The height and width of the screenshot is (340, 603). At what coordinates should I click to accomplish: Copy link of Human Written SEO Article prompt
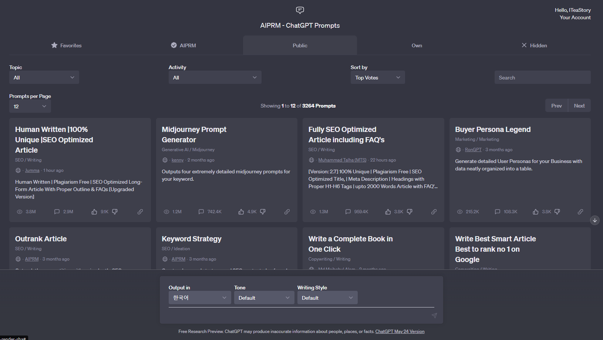[140, 212]
